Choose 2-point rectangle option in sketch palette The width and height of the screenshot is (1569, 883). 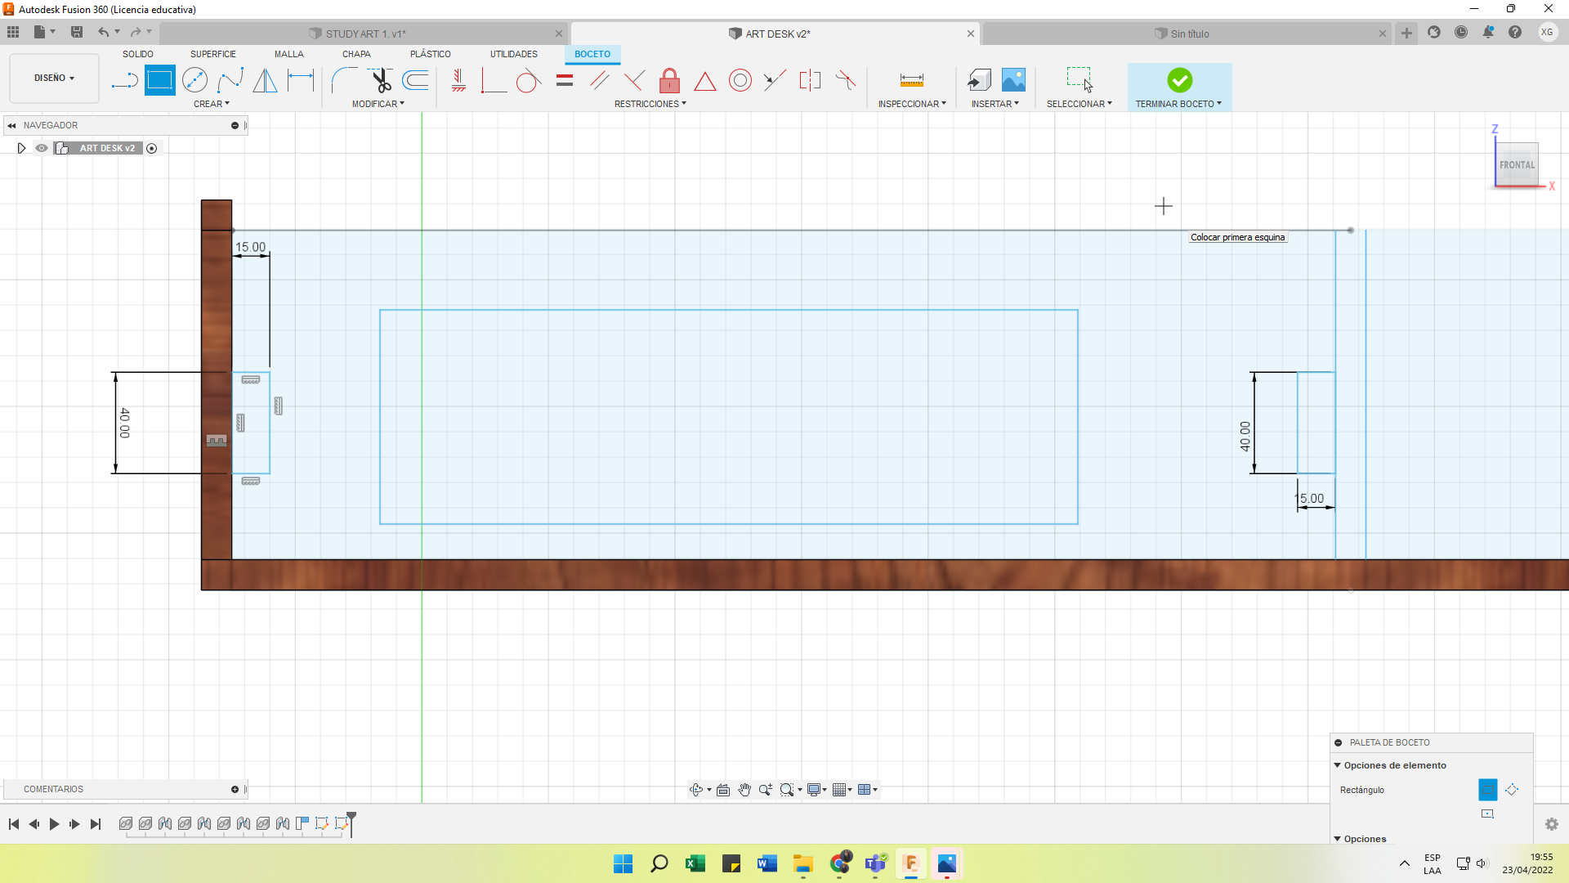click(1488, 789)
